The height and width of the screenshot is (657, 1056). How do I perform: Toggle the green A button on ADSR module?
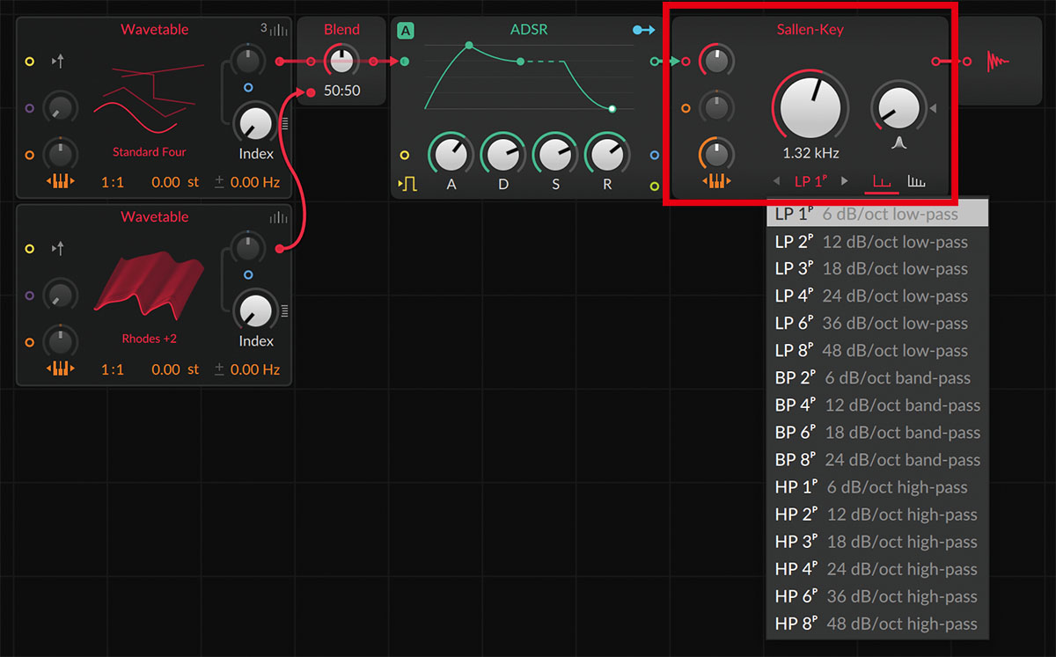[405, 31]
